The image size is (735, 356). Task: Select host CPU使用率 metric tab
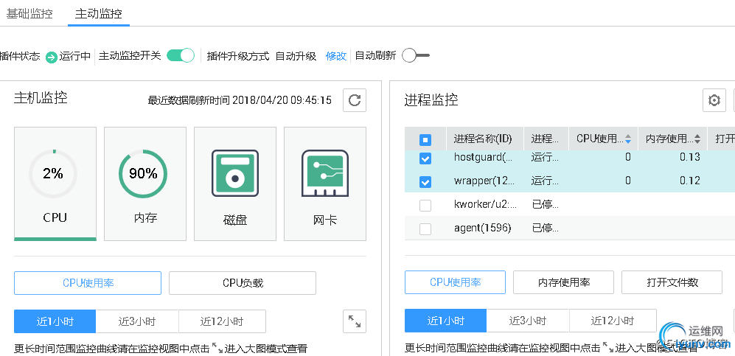[x=88, y=283]
